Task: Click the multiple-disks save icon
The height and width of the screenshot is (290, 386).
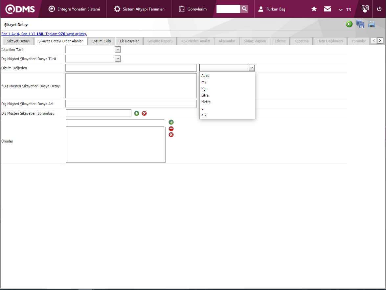Action: point(360,24)
